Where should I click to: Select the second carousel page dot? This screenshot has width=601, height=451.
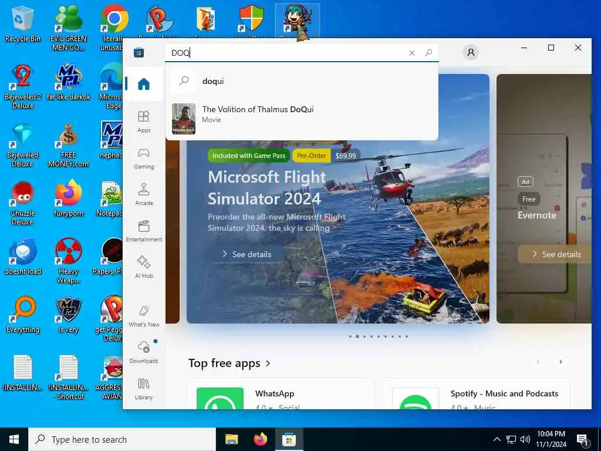pos(357,336)
